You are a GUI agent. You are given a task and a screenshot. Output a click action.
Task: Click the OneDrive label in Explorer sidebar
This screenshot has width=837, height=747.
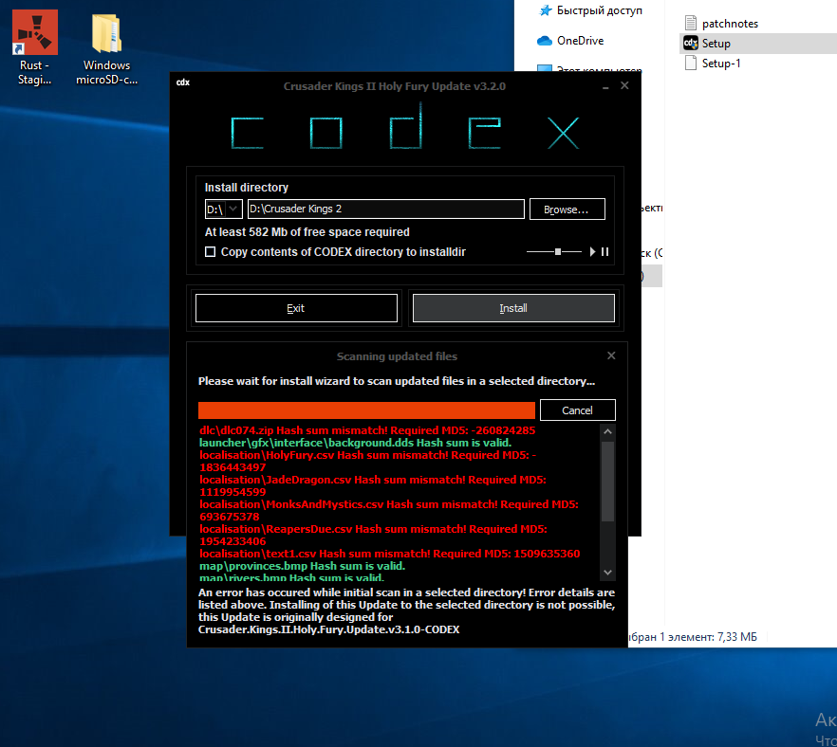[580, 41]
